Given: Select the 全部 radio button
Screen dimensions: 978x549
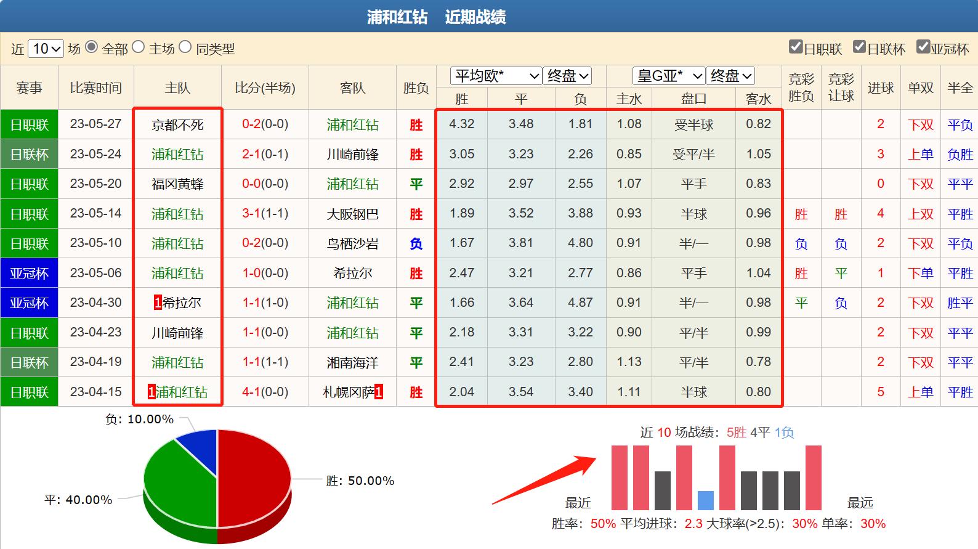Looking at the screenshot, I should [x=91, y=47].
